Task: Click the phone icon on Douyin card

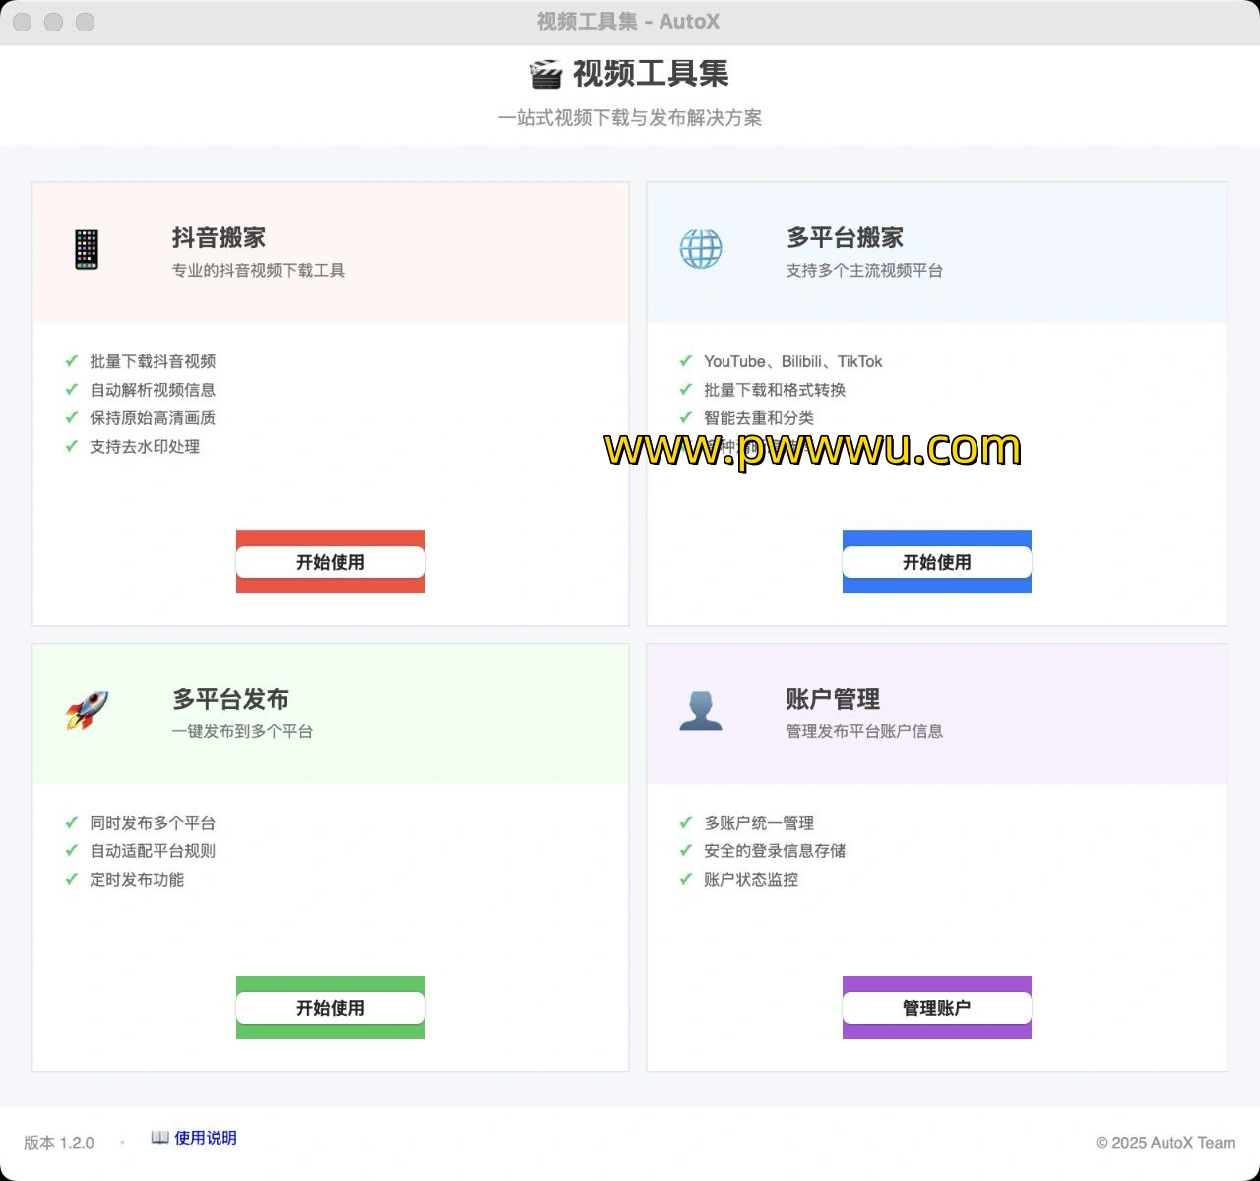Action: point(87,249)
